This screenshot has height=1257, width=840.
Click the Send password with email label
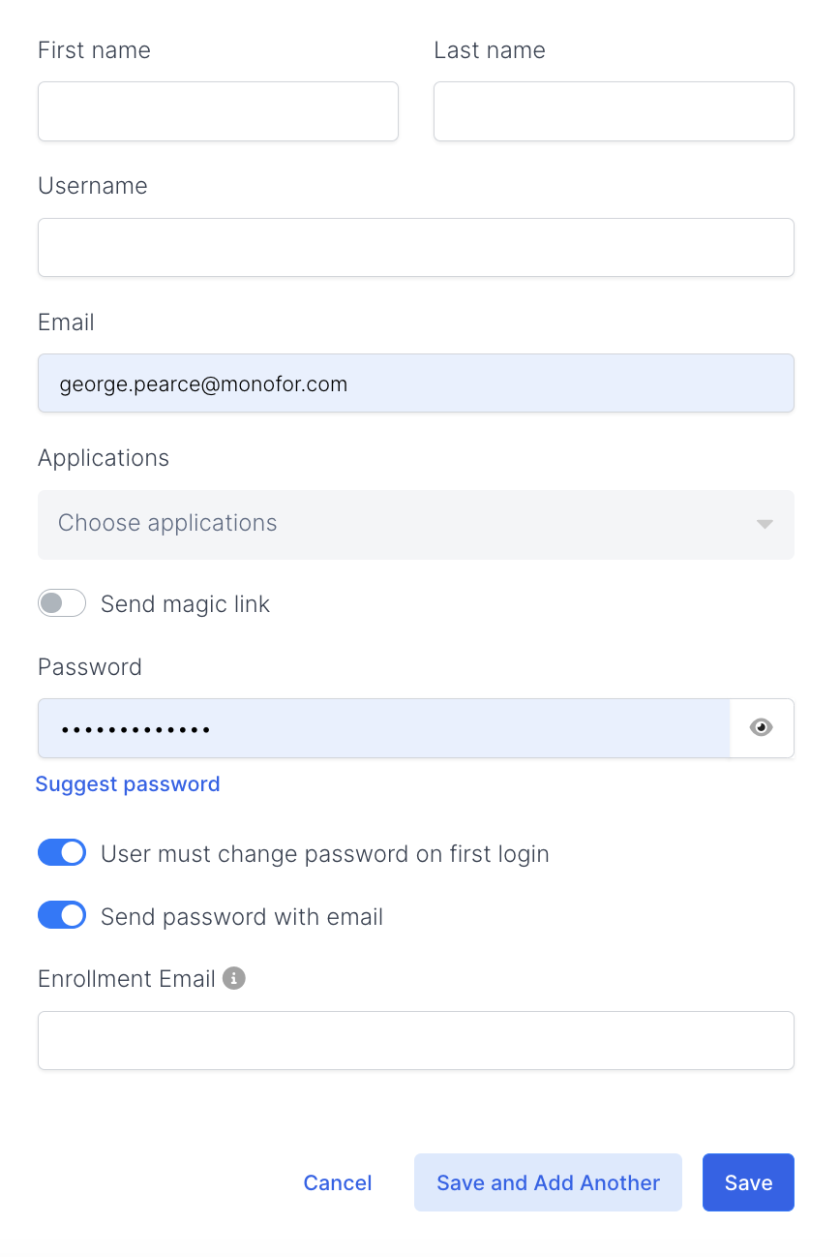click(x=242, y=917)
